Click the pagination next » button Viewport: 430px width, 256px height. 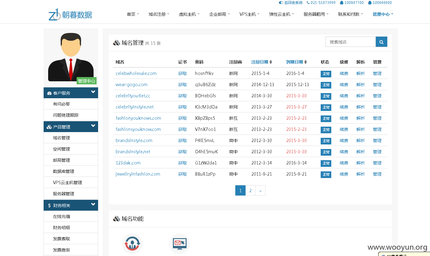point(260,190)
